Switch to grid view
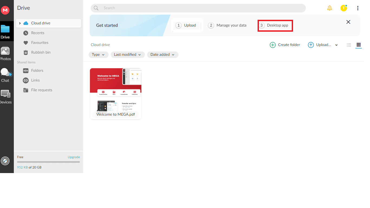Viewport: 370px width, 208px height. 359,45
